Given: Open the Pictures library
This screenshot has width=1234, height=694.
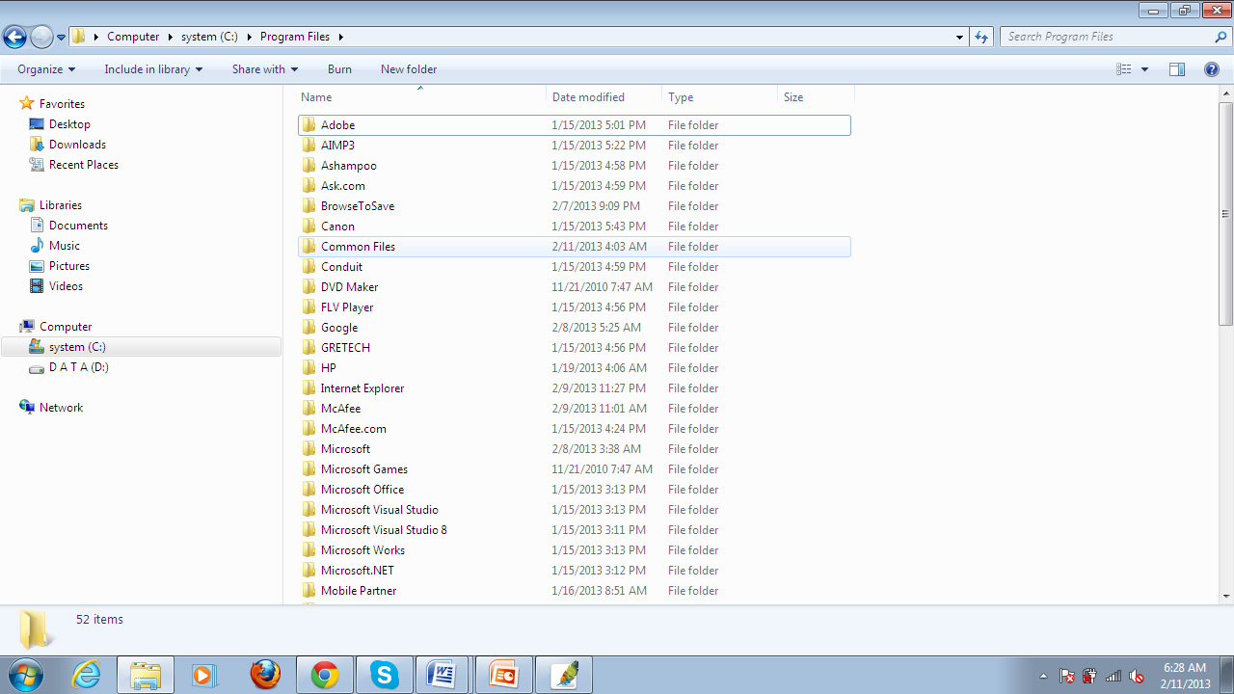Looking at the screenshot, I should pos(69,266).
